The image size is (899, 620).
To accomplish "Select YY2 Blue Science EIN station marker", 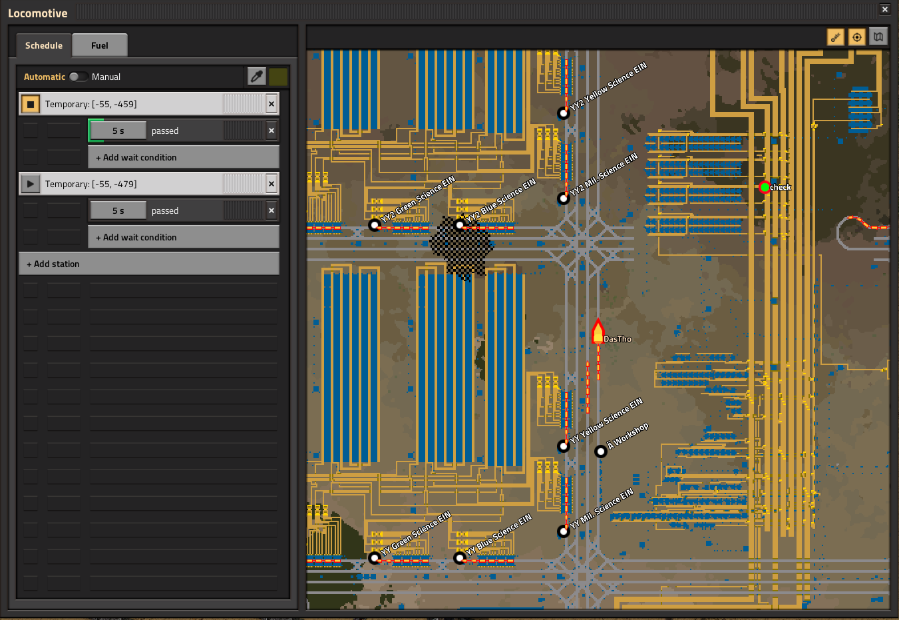I will pyautogui.click(x=460, y=225).
